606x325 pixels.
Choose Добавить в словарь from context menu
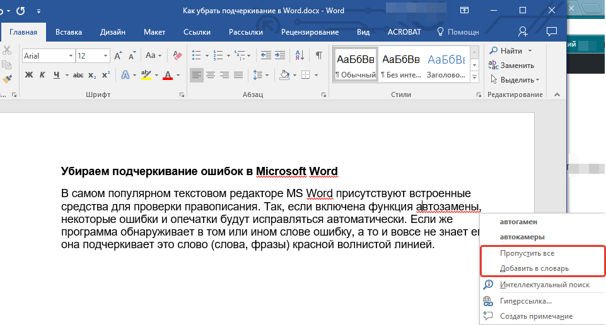(x=534, y=268)
